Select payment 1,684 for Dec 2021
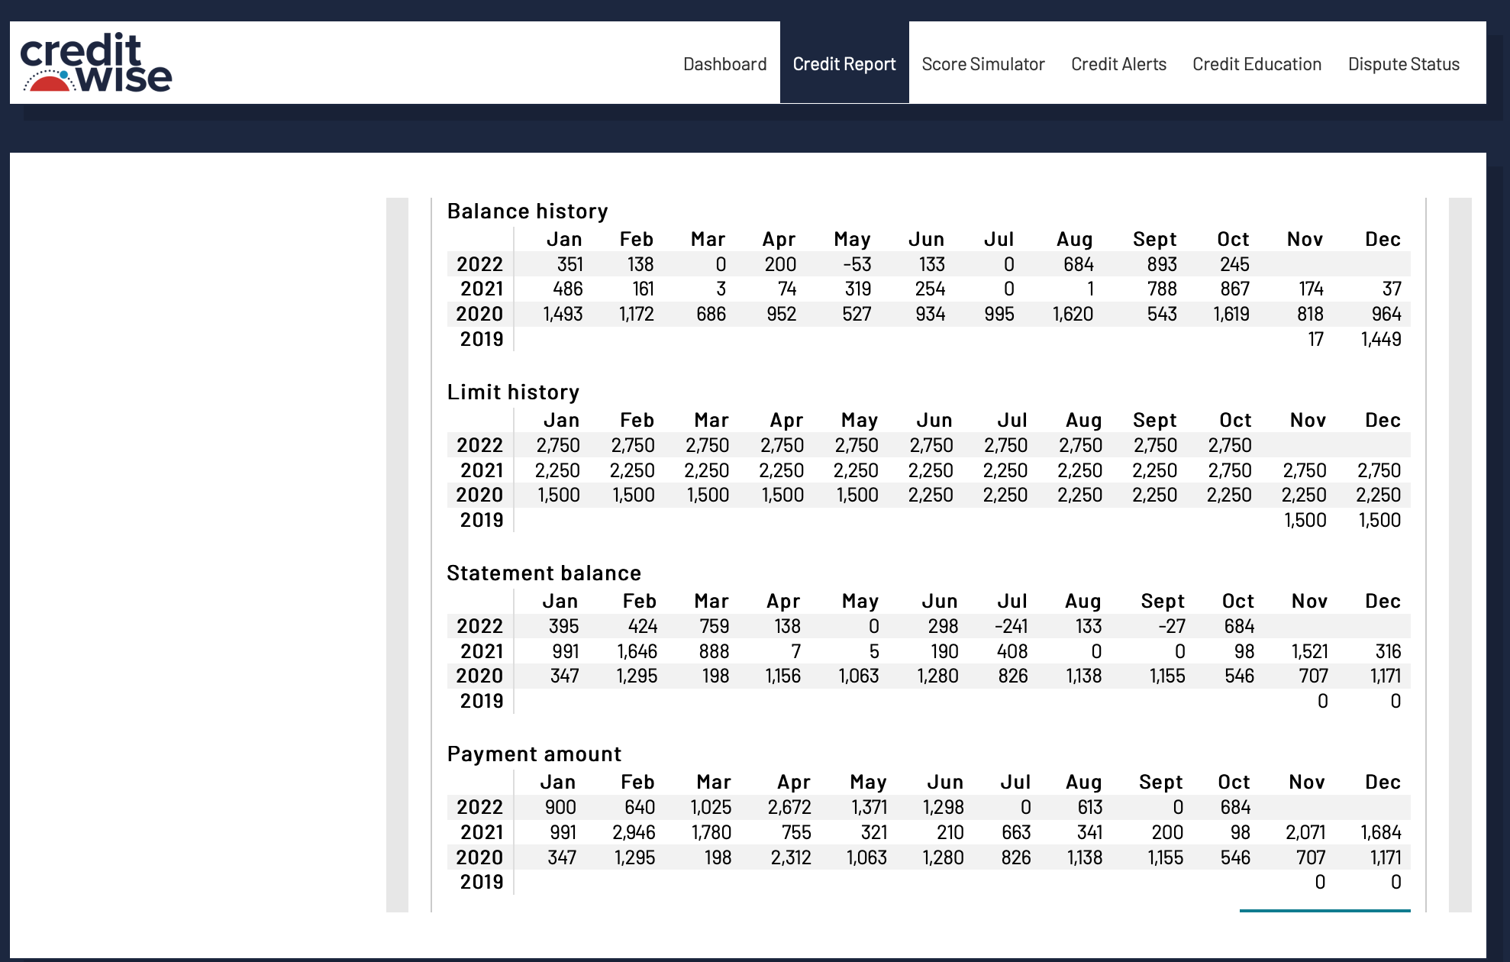 [1381, 832]
